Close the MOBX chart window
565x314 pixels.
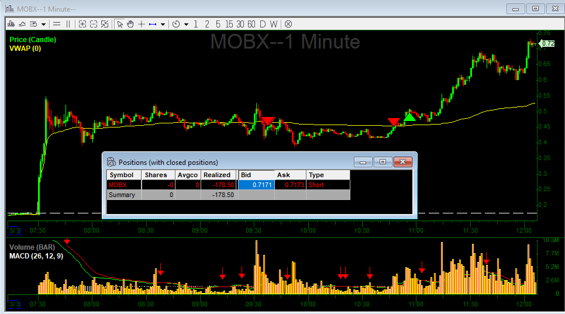[x=555, y=9]
